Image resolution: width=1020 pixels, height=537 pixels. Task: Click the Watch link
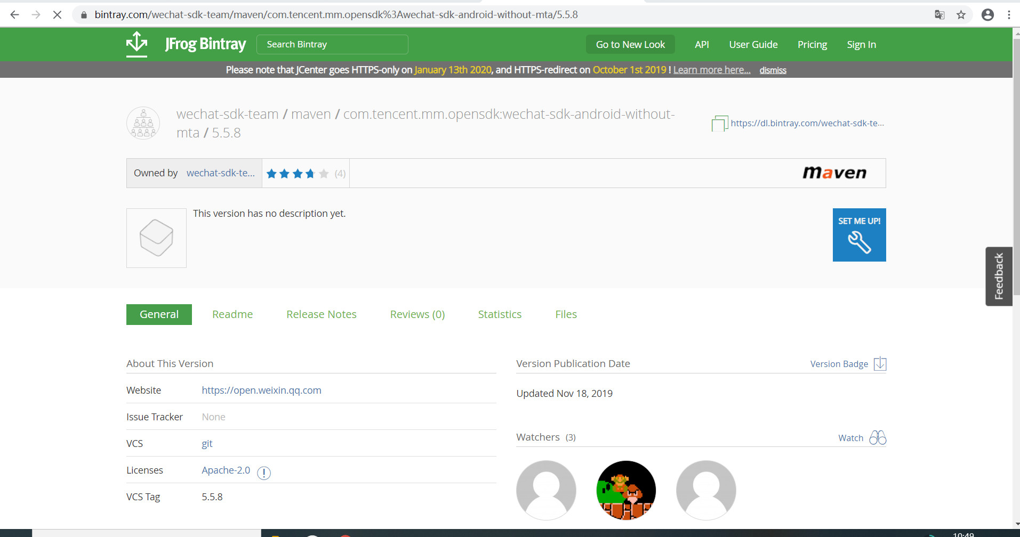tap(850, 438)
